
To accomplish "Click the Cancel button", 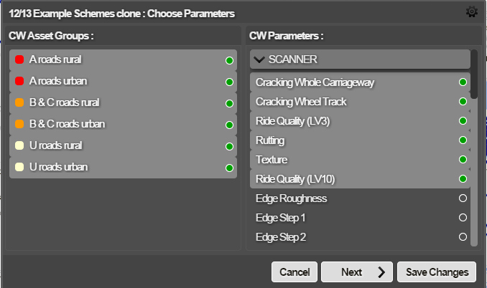I will click(294, 272).
